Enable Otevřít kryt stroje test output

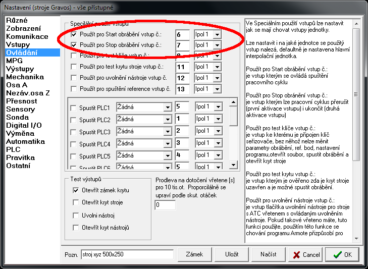[76, 202]
